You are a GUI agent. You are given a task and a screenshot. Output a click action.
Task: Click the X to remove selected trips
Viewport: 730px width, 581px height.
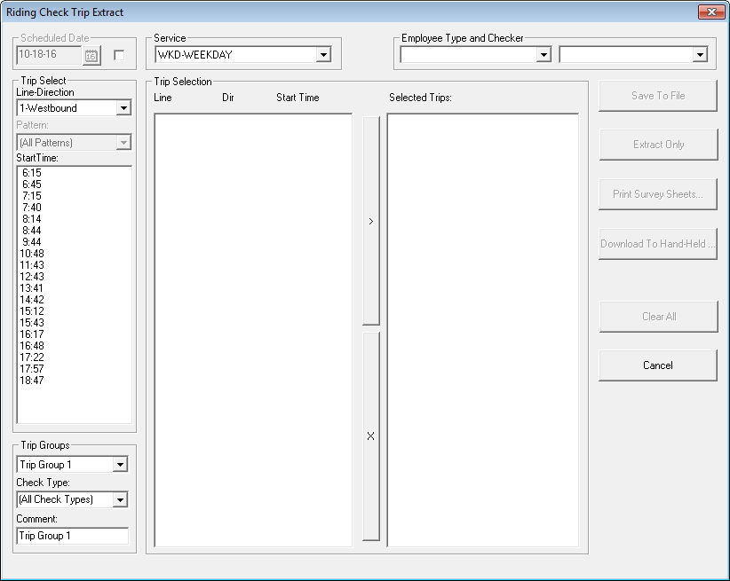[x=370, y=436]
